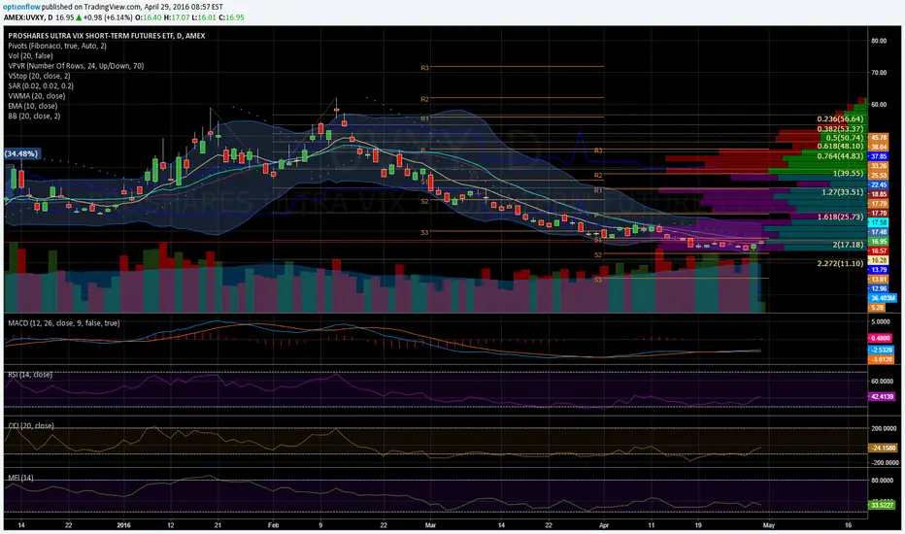
Task: Click the red 16.57 price axis tag
Action: tap(879, 251)
